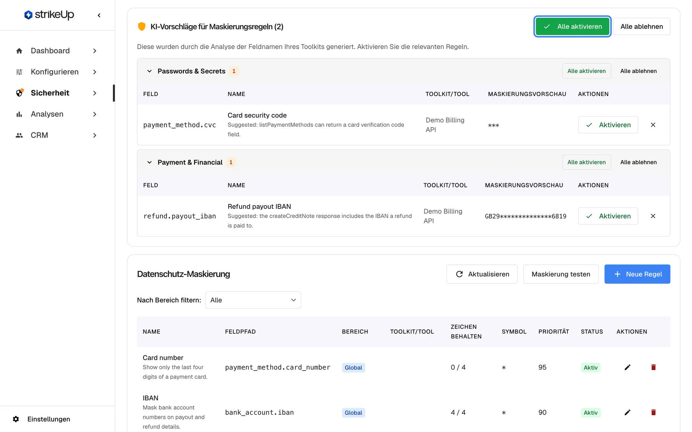Click the strikeUp logo
692x432 pixels.
coord(49,15)
